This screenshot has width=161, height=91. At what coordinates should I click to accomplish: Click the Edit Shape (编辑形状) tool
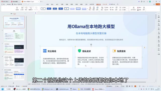pos(31,8)
